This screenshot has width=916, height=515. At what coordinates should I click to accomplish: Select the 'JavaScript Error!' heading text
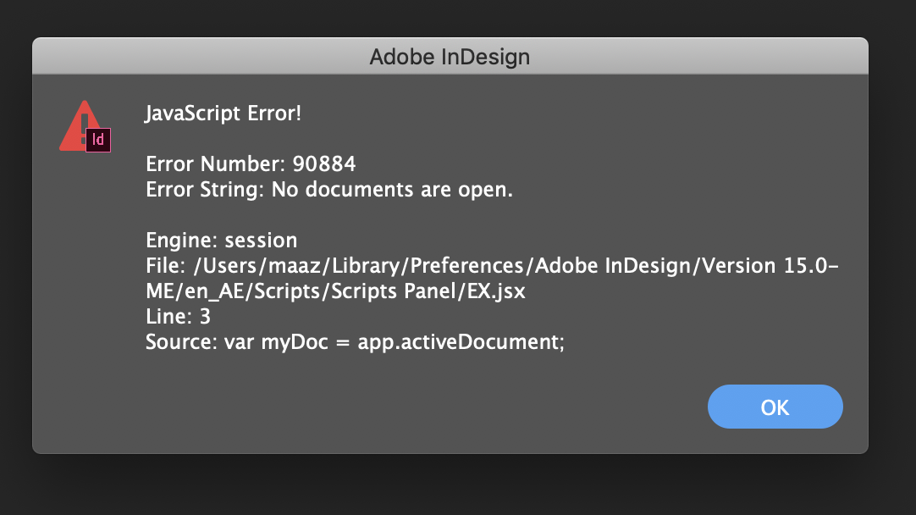[x=223, y=114]
